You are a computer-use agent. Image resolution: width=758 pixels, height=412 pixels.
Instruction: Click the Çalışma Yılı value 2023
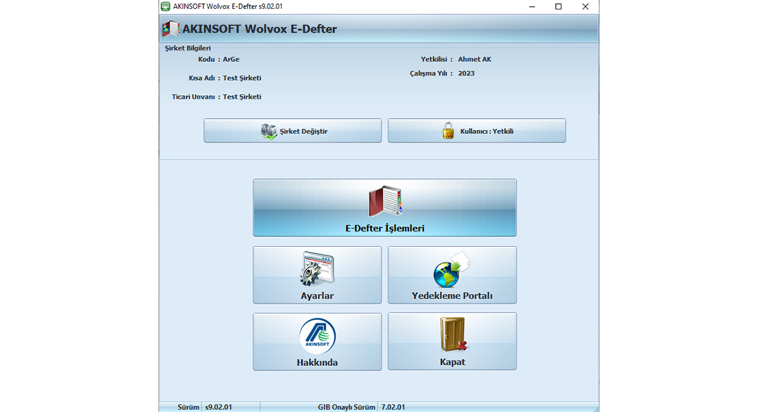coord(466,73)
